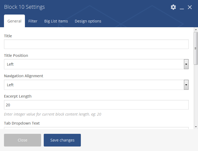
Task: Go to the Design options tab
Action: coord(88,21)
